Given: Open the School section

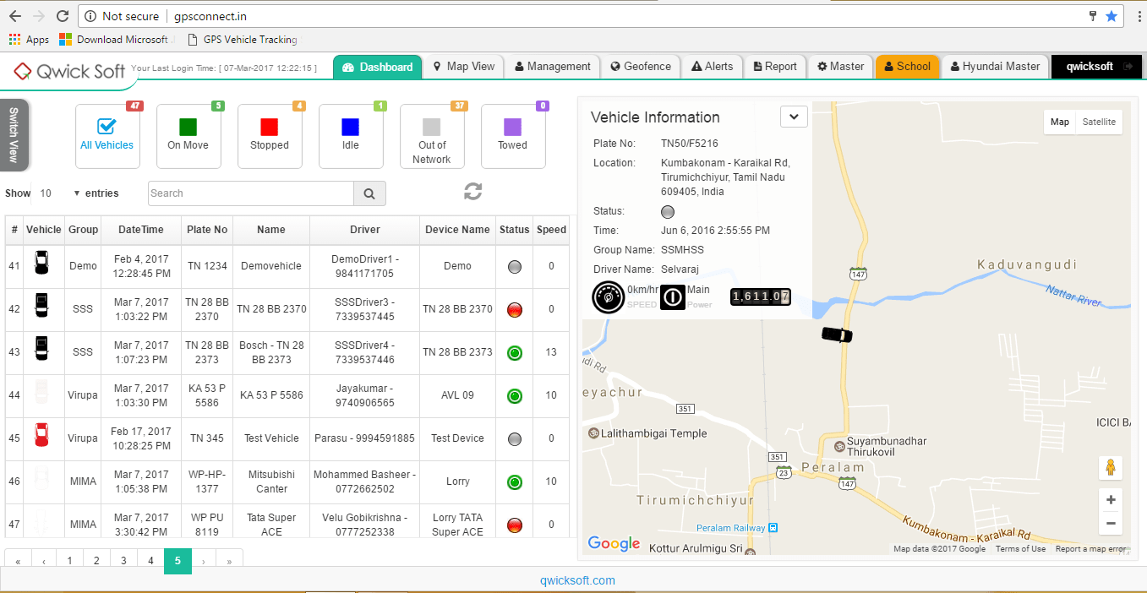Looking at the screenshot, I should click(x=907, y=66).
